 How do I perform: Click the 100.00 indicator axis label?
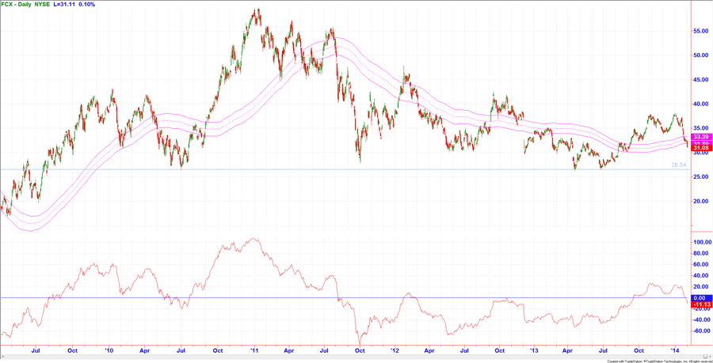click(701, 242)
